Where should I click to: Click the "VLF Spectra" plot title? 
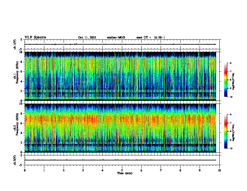[x=35, y=37]
